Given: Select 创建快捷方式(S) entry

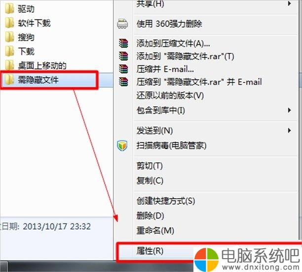Looking at the screenshot, I should point(207,201).
